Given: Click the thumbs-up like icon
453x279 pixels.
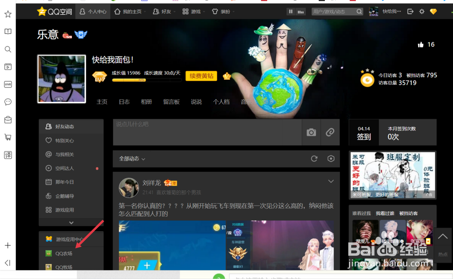Looking at the screenshot, I should click(420, 45).
